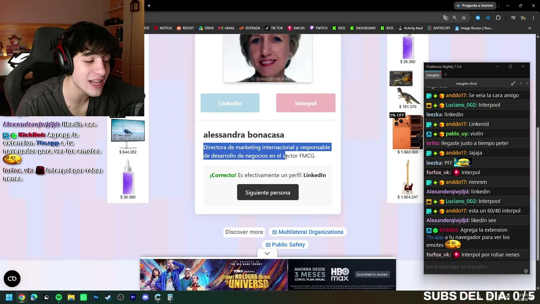Open the DRIVE bookmark

pyautogui.click(x=206, y=28)
